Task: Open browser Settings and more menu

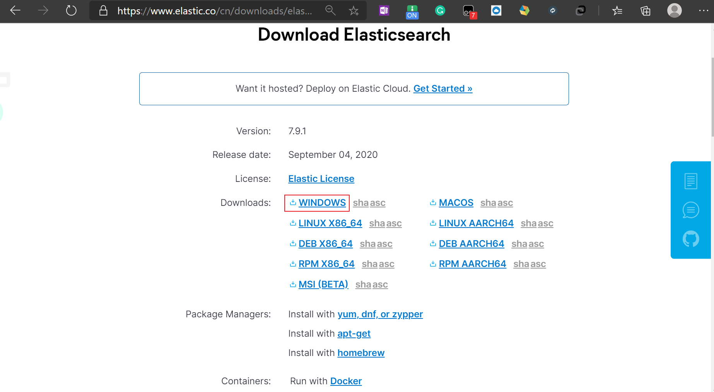Action: point(704,10)
